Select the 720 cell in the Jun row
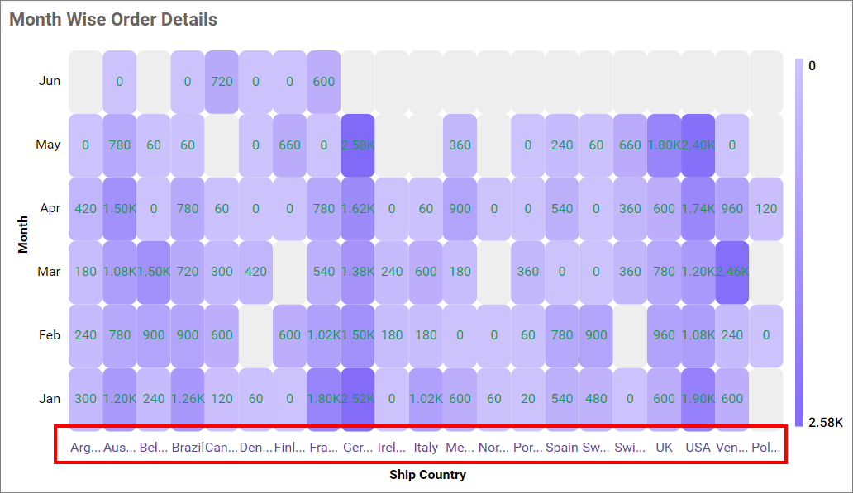 (222, 82)
